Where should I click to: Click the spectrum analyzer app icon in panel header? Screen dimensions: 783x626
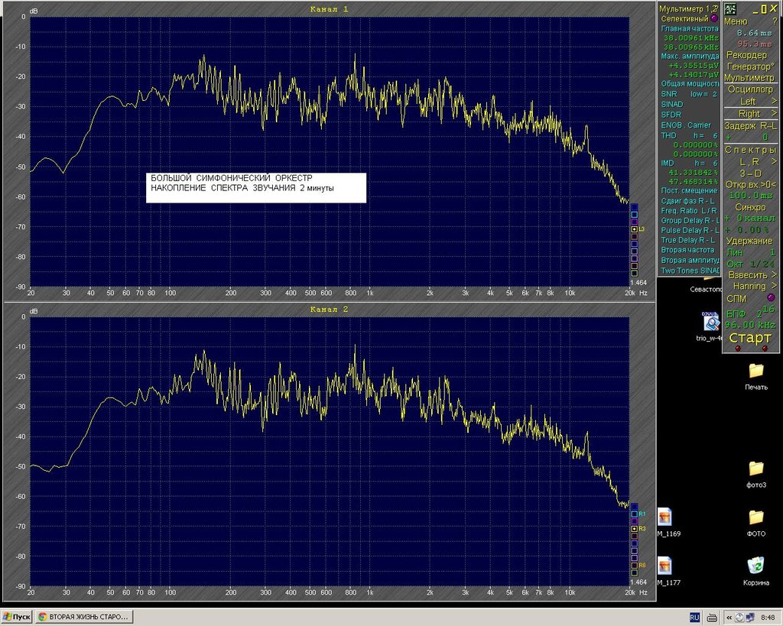coord(730,8)
